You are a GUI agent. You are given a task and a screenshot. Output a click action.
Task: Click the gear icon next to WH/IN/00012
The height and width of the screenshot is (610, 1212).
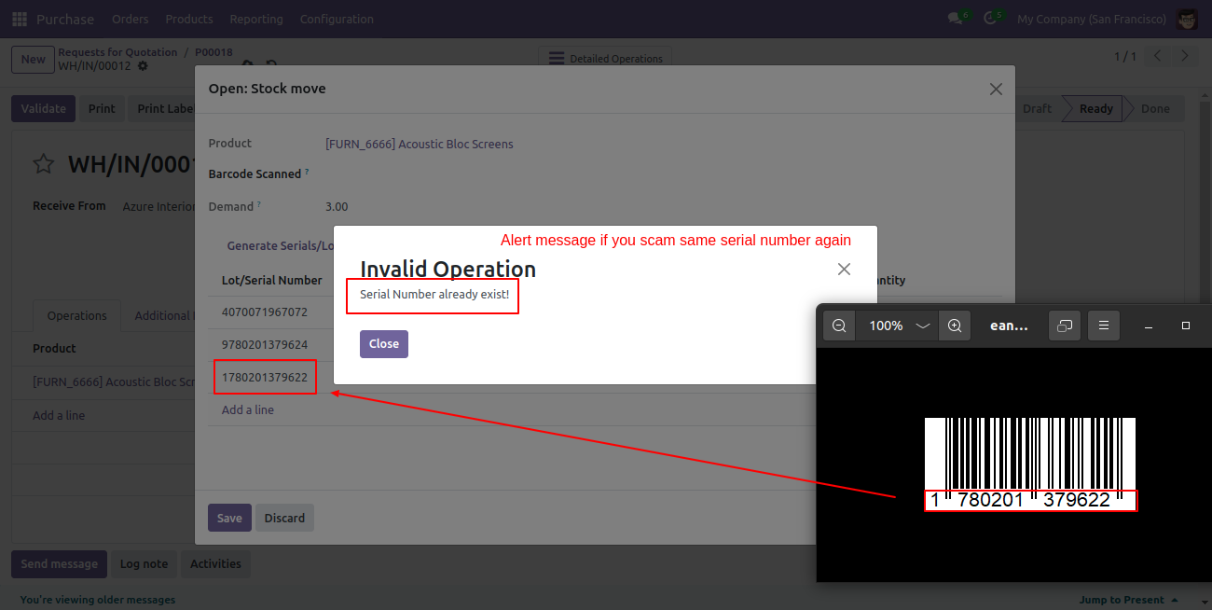point(143,66)
